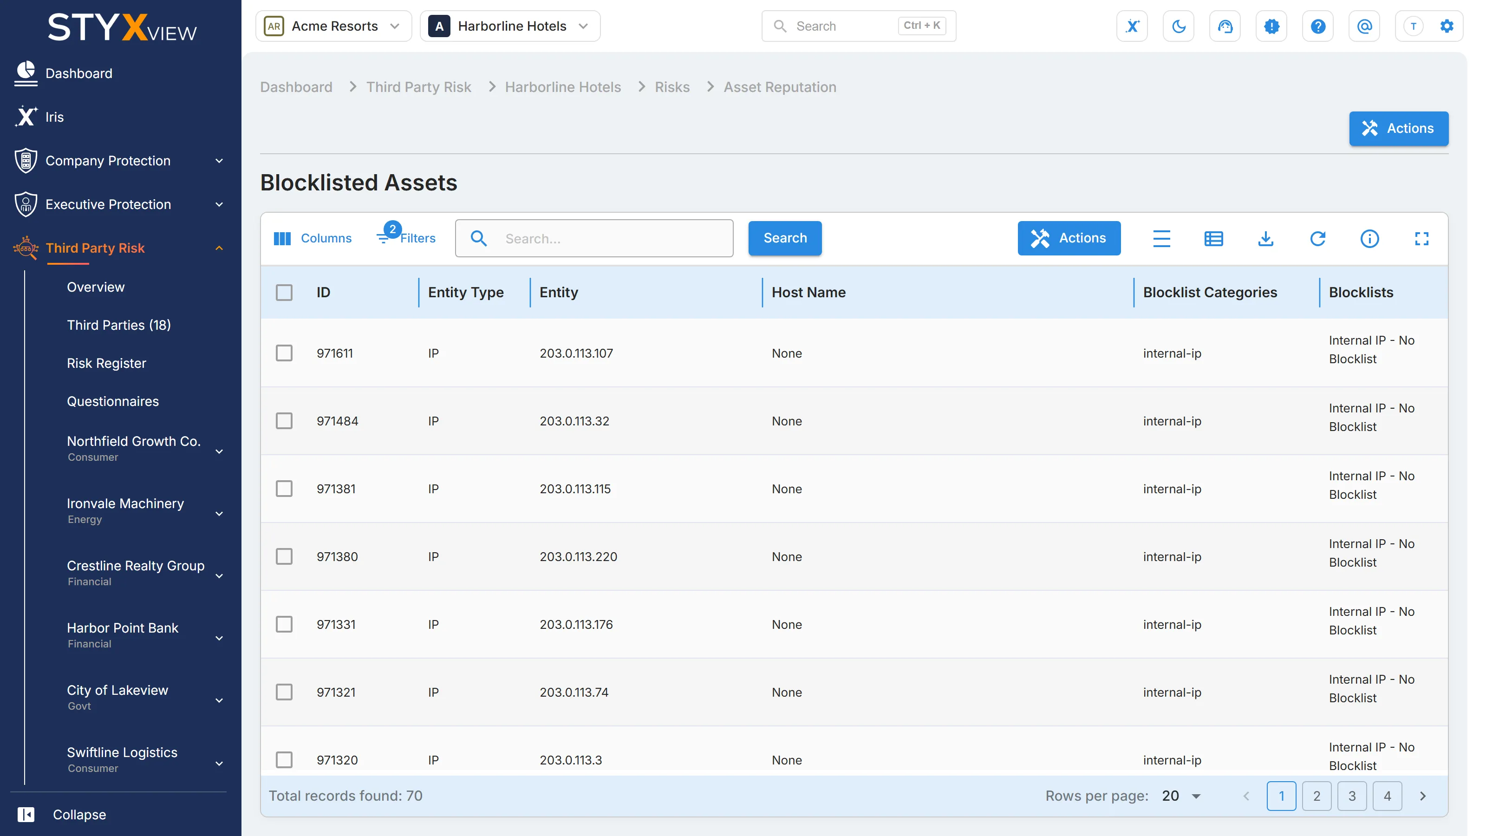This screenshot has height=836, width=1486.
Task: Open the user avatar T icon
Action: coord(1413,26)
